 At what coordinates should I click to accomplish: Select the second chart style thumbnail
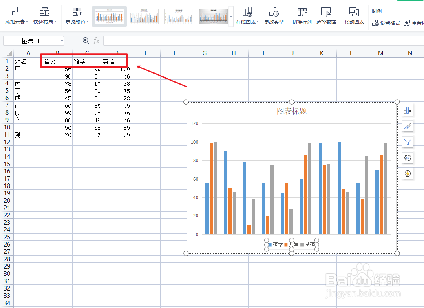tap(144, 16)
